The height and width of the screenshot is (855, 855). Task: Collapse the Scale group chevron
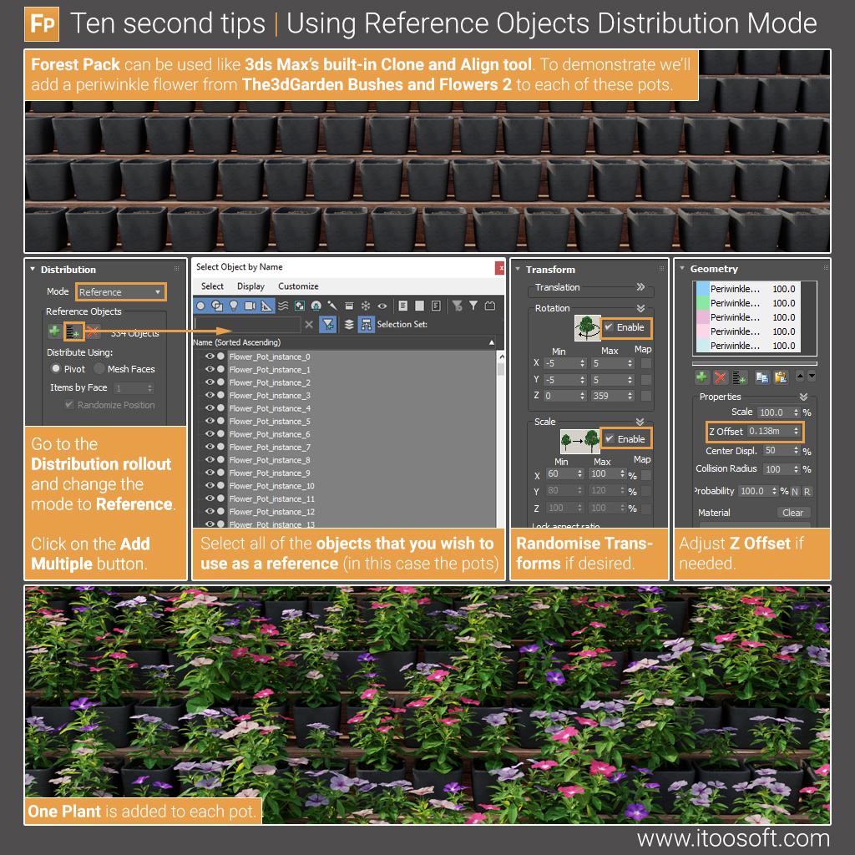pyautogui.click(x=640, y=422)
